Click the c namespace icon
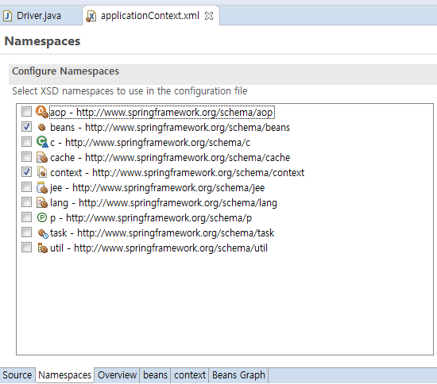Screen dimensions: 437x384 42,142
